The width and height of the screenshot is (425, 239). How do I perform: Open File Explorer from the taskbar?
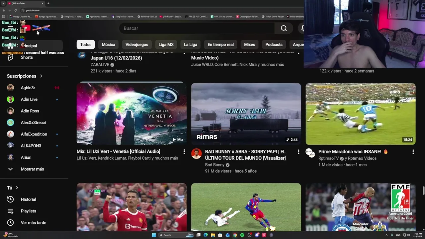(213, 235)
